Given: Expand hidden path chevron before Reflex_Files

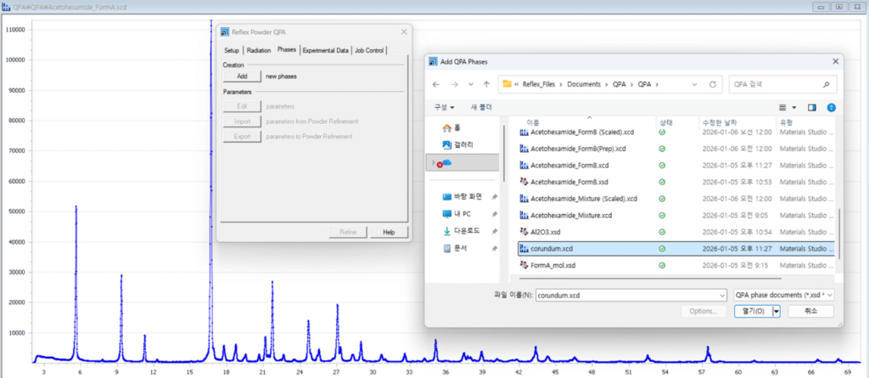Looking at the screenshot, I should pyautogui.click(x=518, y=84).
